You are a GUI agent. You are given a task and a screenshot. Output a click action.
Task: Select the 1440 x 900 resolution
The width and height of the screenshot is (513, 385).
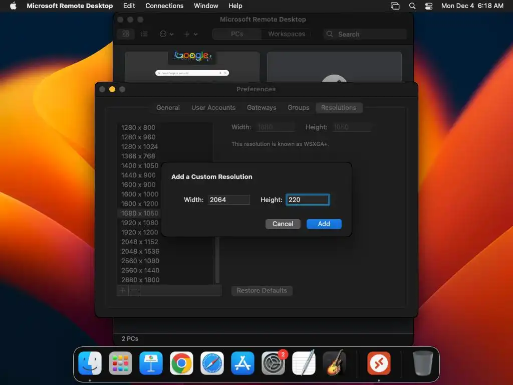tap(139, 175)
